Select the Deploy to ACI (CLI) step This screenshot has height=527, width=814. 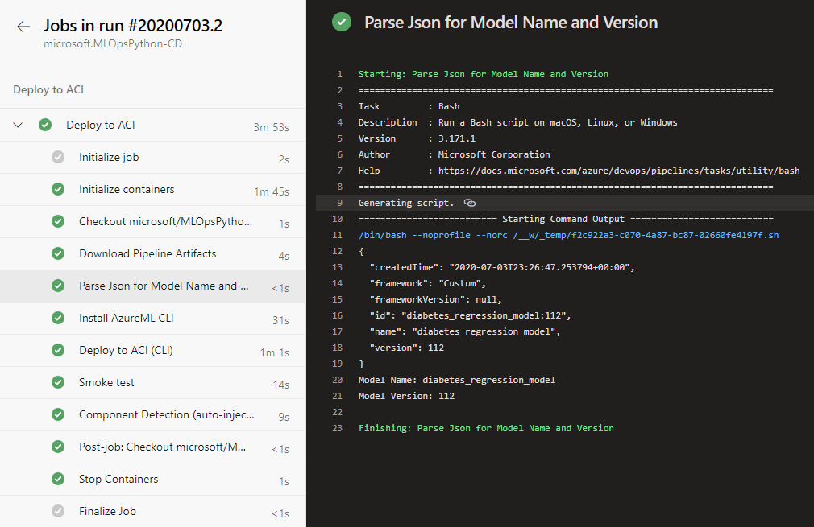pos(126,350)
